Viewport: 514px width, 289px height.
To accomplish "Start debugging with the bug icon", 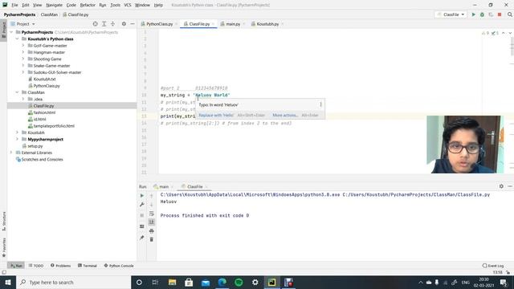I will [x=482, y=14].
